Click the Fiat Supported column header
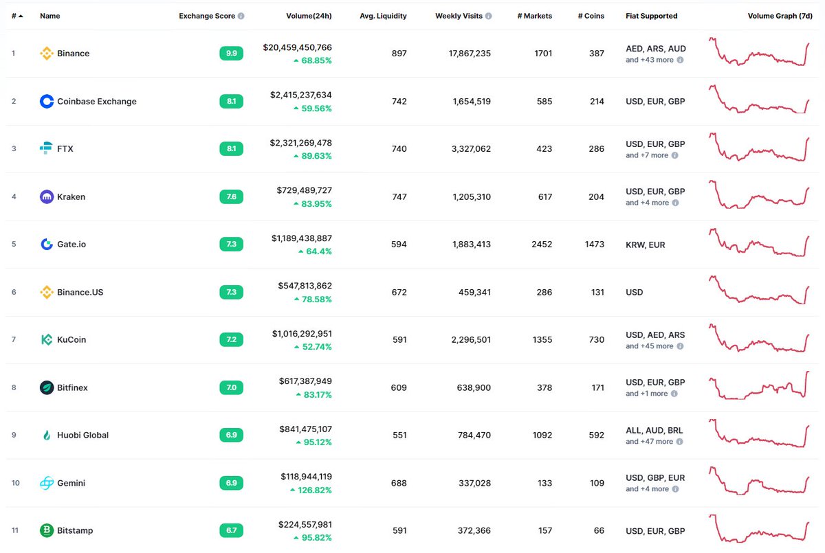The height and width of the screenshot is (553, 825). coord(652,16)
